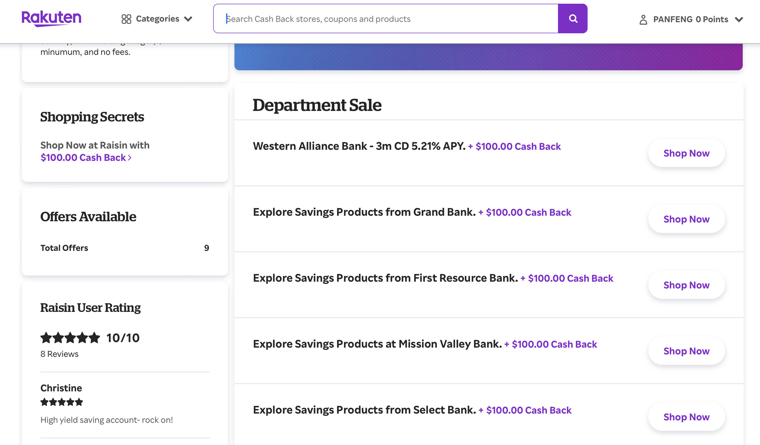Click the 8 Reviews text
Image resolution: width=760 pixels, height=445 pixels.
pyautogui.click(x=60, y=354)
